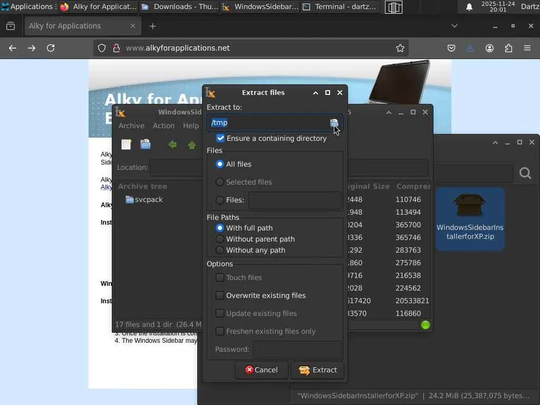
Task: Click the Original Size column header
Action: click(369, 187)
